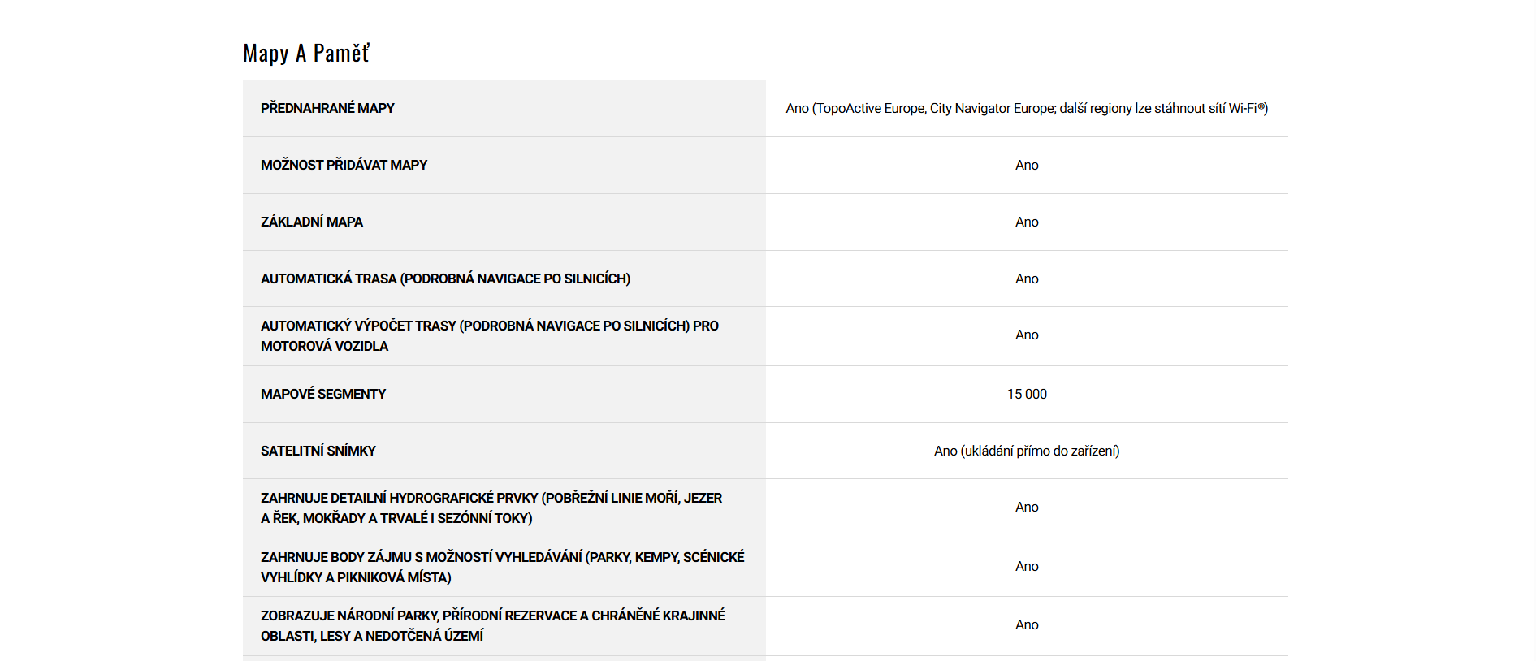
Task: Select the 'Mapové segmenty' row label
Action: pos(323,394)
